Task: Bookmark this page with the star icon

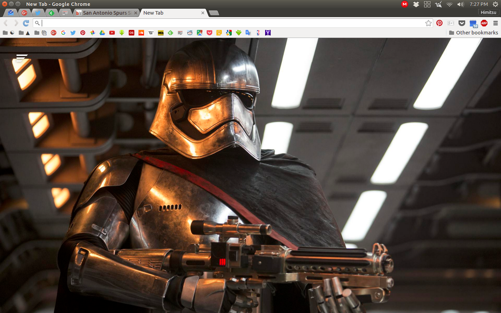Action: point(428,23)
